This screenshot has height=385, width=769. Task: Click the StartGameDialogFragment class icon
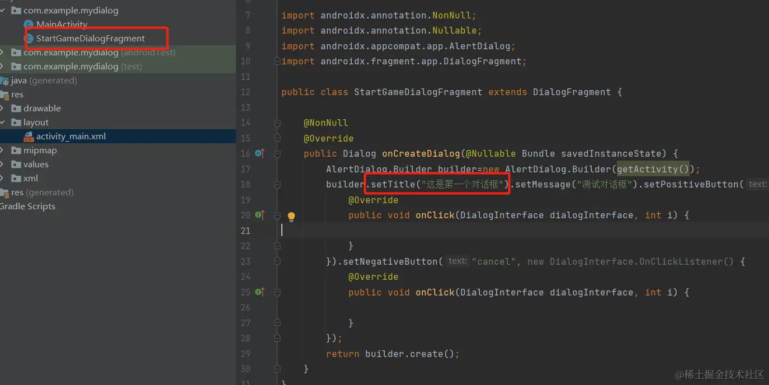(29, 39)
